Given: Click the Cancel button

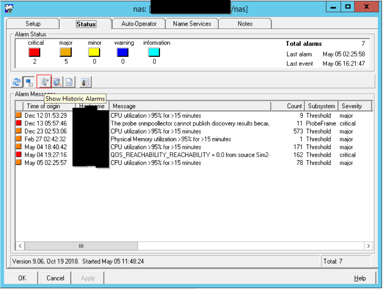Looking at the screenshot, I should click(55, 278).
